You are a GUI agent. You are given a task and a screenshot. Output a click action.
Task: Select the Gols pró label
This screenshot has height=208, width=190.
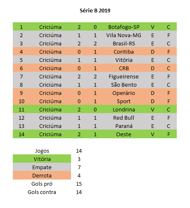(42, 184)
